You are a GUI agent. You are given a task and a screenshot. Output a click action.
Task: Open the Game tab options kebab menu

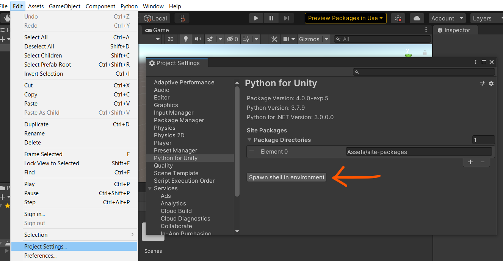(x=426, y=30)
